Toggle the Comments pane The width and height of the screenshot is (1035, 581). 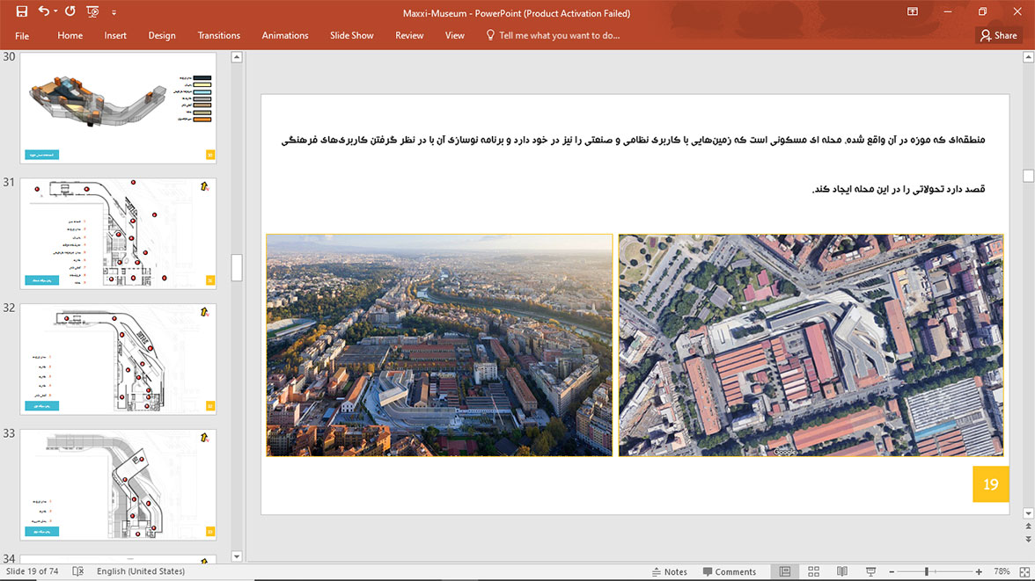coord(730,571)
